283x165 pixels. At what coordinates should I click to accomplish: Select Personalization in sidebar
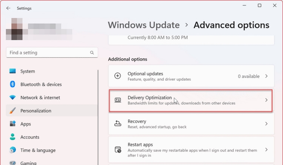point(52,111)
